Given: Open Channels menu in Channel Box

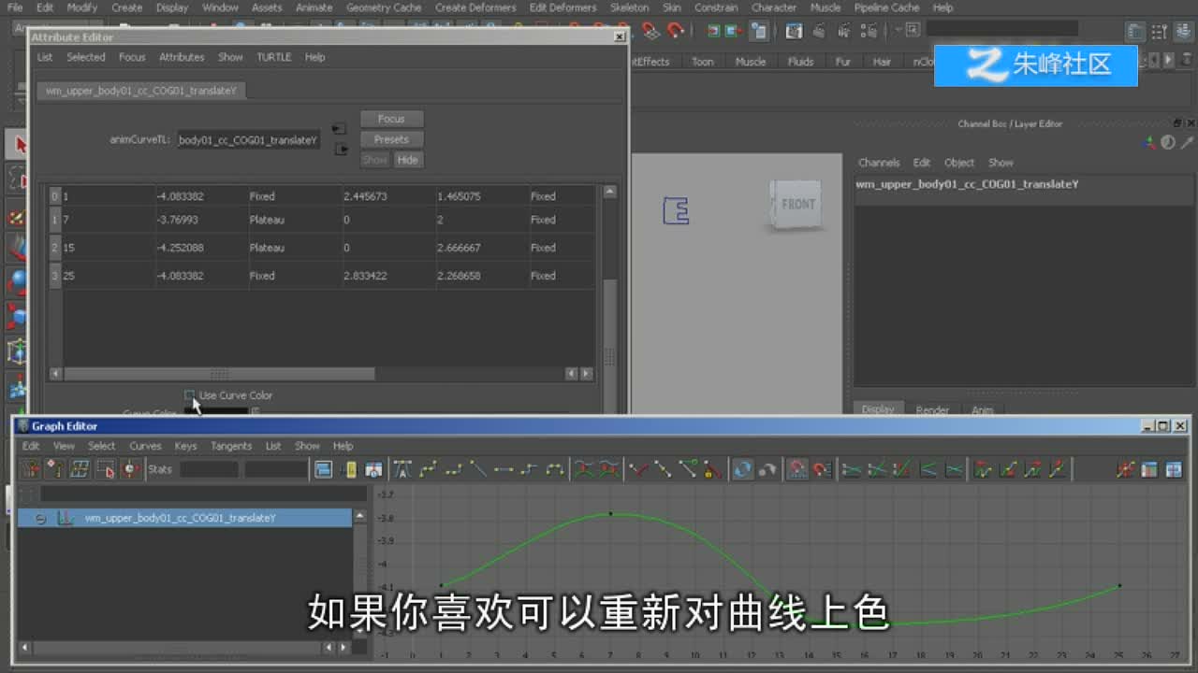Looking at the screenshot, I should tap(879, 163).
